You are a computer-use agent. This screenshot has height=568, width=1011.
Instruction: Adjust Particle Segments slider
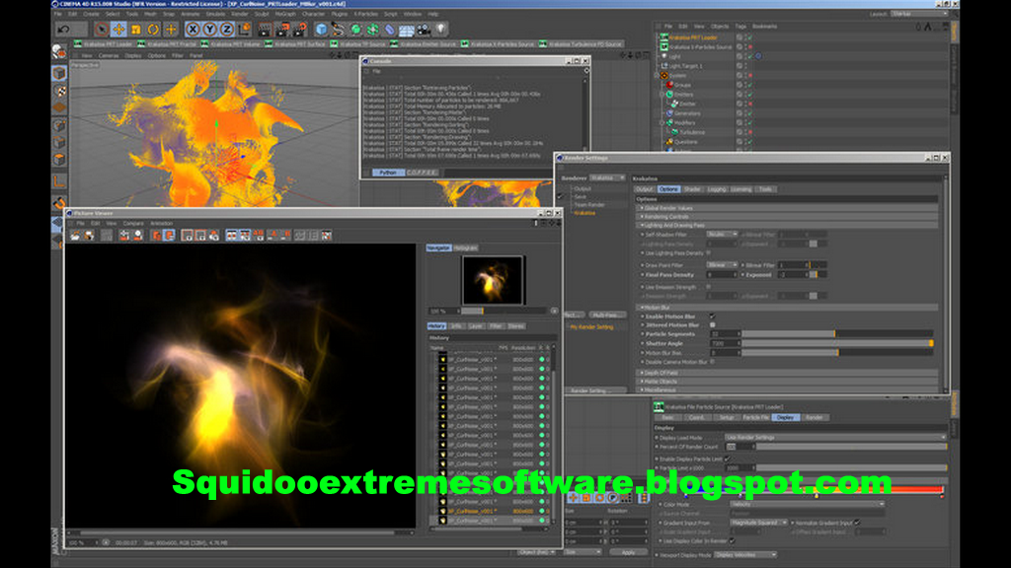(x=836, y=334)
